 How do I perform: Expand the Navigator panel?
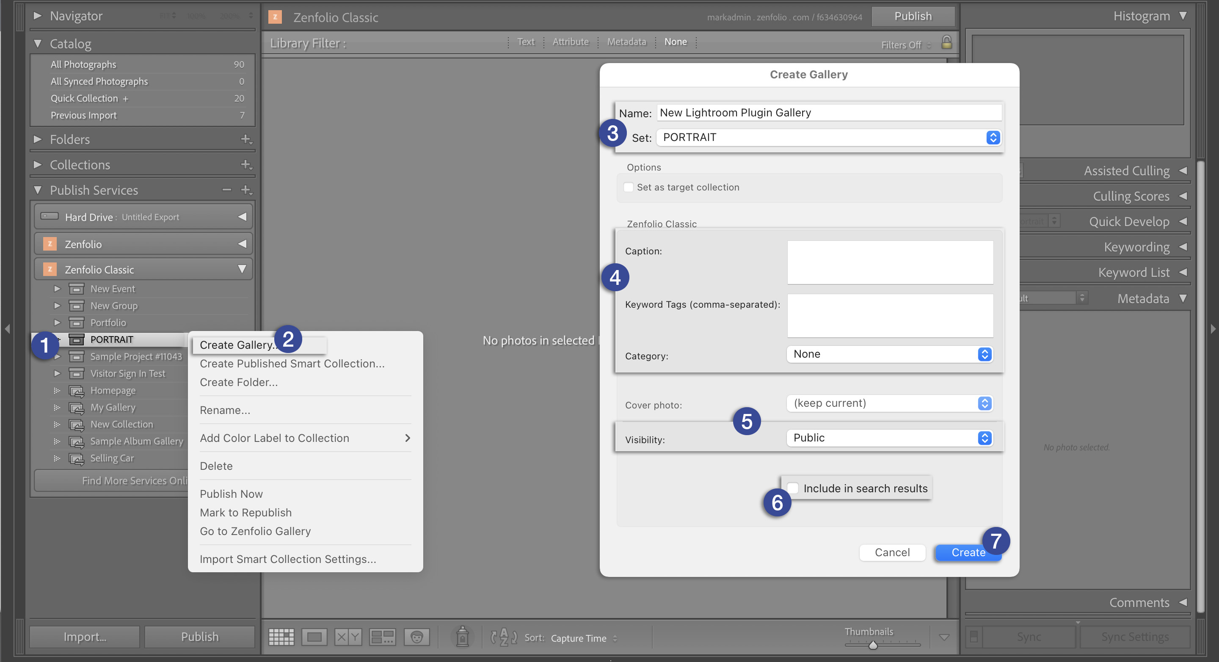point(37,16)
